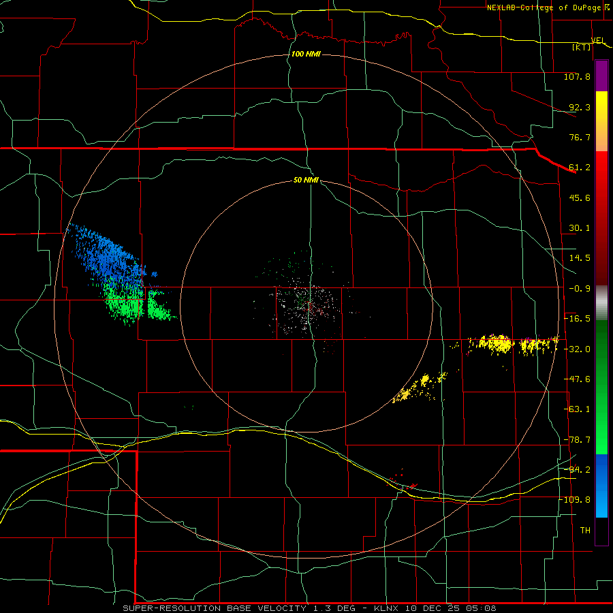
Task: Select the -32.0 scale value
Action: [577, 349]
